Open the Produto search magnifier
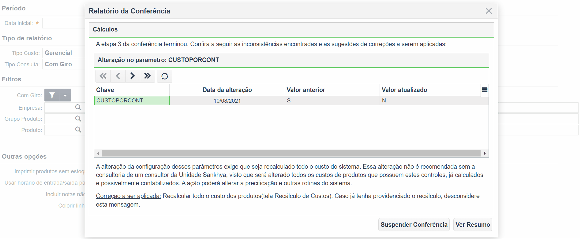Screen dimensions: 581x239 [78, 130]
